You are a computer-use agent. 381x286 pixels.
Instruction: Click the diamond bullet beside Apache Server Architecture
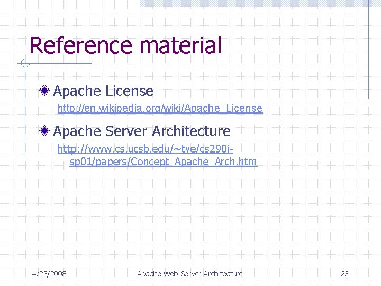tap(44, 131)
